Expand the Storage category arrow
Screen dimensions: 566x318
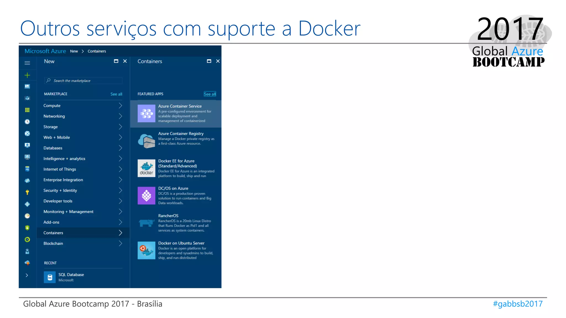point(120,127)
